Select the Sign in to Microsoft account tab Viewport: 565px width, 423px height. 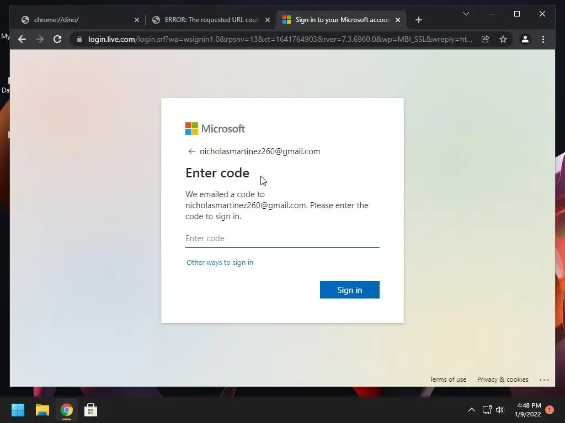coord(341,20)
